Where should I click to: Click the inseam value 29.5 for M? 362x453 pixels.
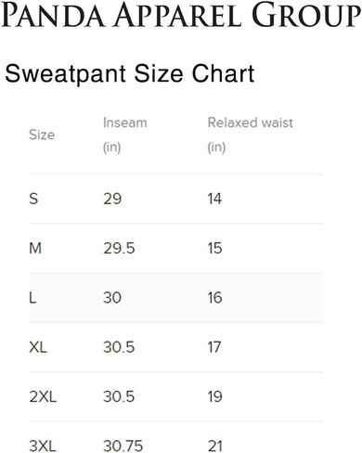pyautogui.click(x=119, y=248)
